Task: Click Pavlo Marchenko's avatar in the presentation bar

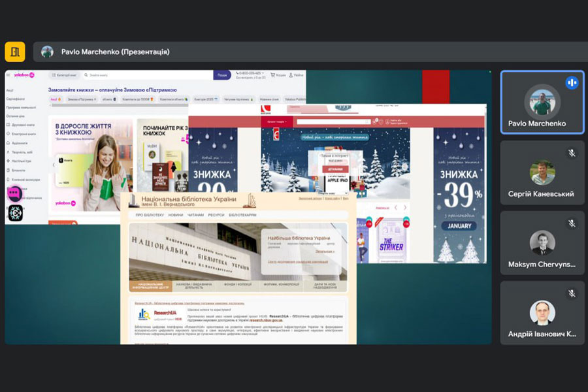Action: [x=47, y=52]
